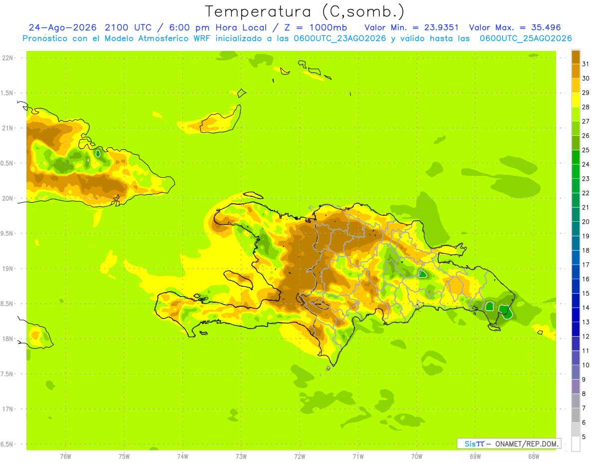
Task: Click the legend value label 10
Action: tap(586, 365)
